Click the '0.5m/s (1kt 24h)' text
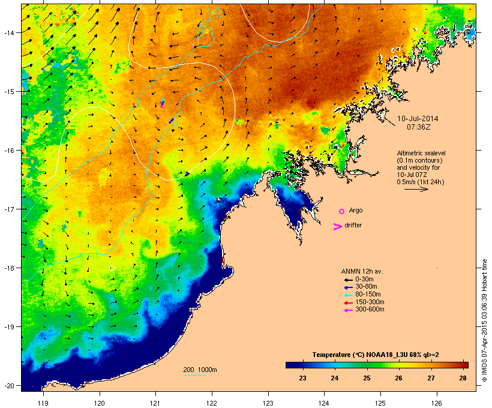The height and width of the screenshot is (408, 492). pyautogui.click(x=421, y=182)
